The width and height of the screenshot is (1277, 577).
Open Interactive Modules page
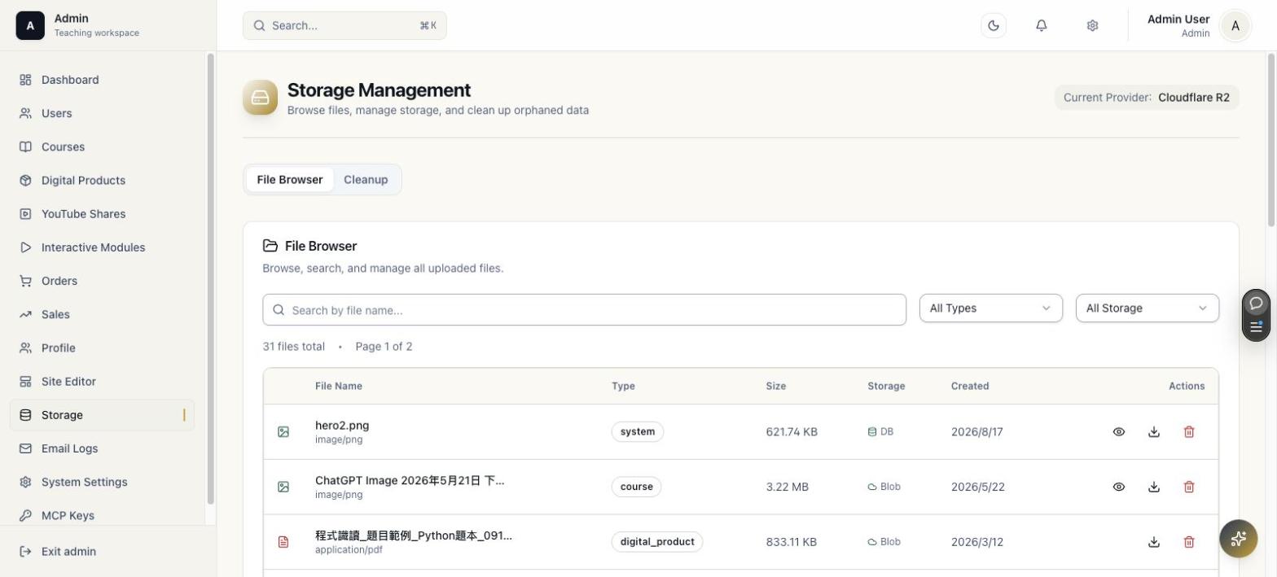point(102,247)
